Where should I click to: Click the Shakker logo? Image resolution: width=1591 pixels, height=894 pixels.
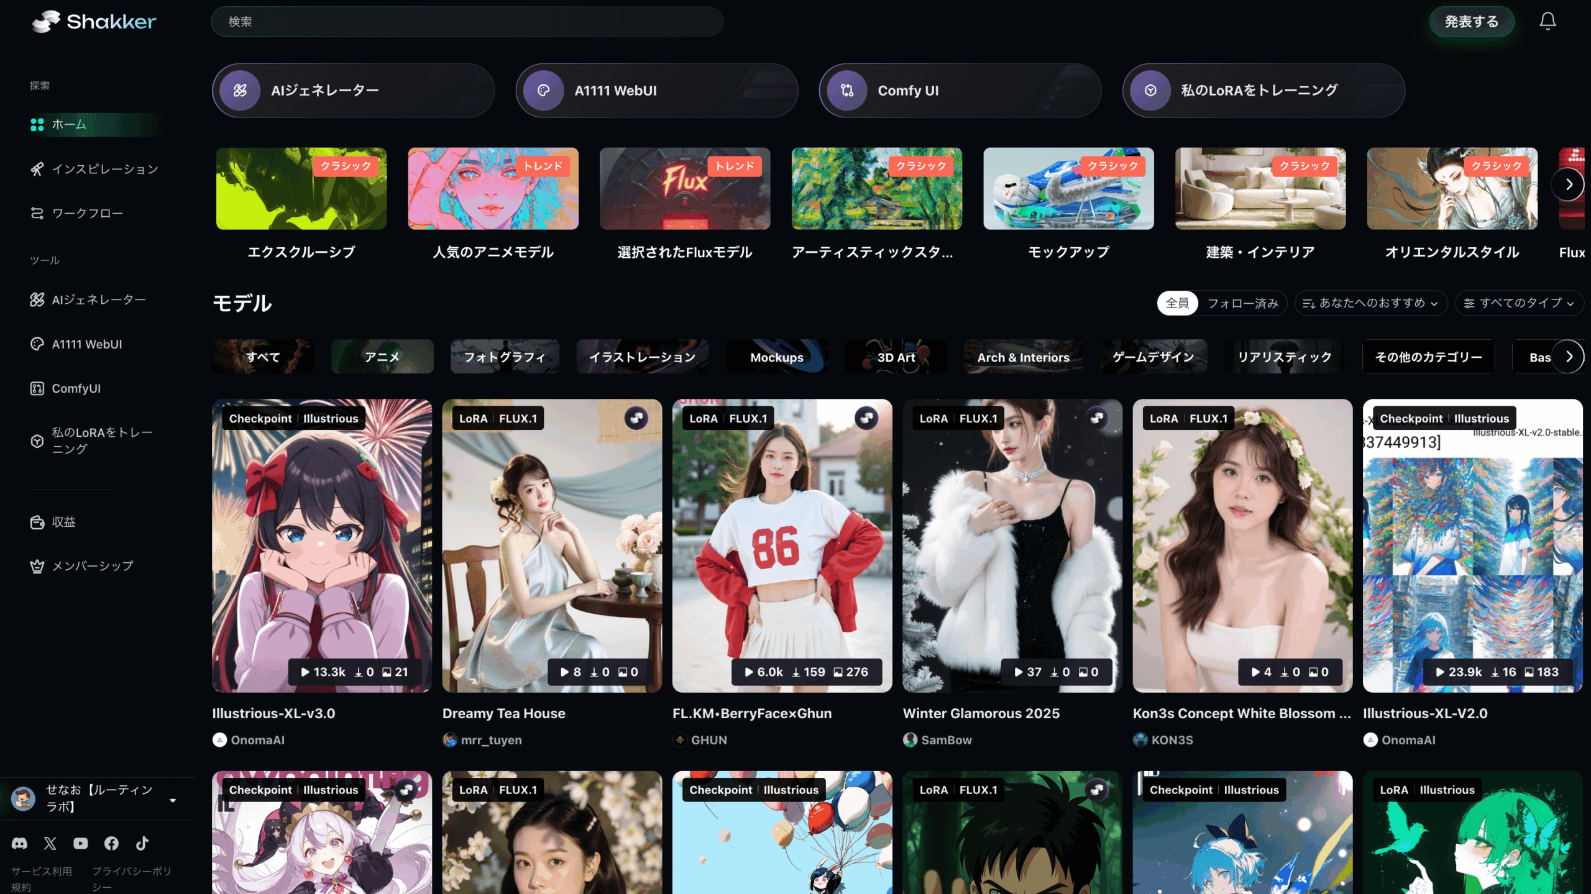click(94, 22)
